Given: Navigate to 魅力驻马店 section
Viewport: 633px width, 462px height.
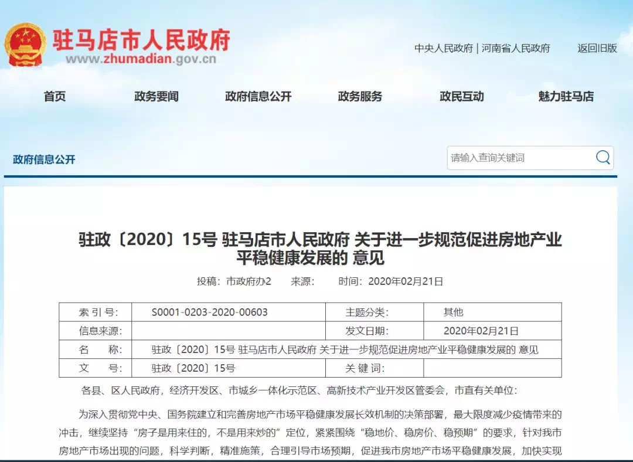Looking at the screenshot, I should (x=566, y=97).
